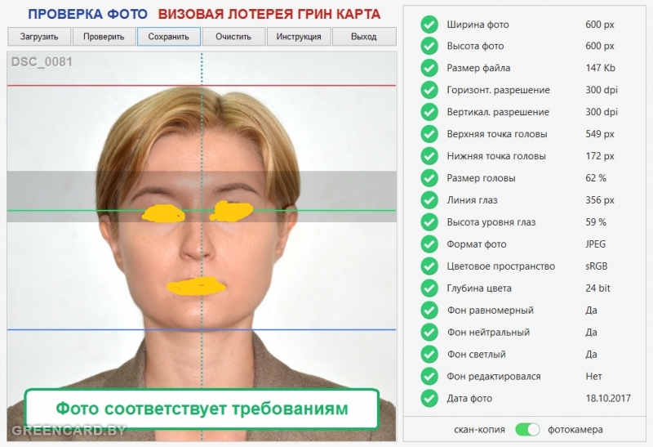The height and width of the screenshot is (447, 653).
Task: Click the green check icon beside Ширина фото
Action: pos(429,25)
